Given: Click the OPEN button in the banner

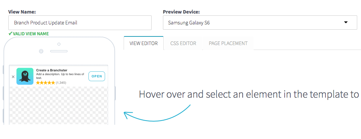Looking at the screenshot, I should [x=97, y=76].
